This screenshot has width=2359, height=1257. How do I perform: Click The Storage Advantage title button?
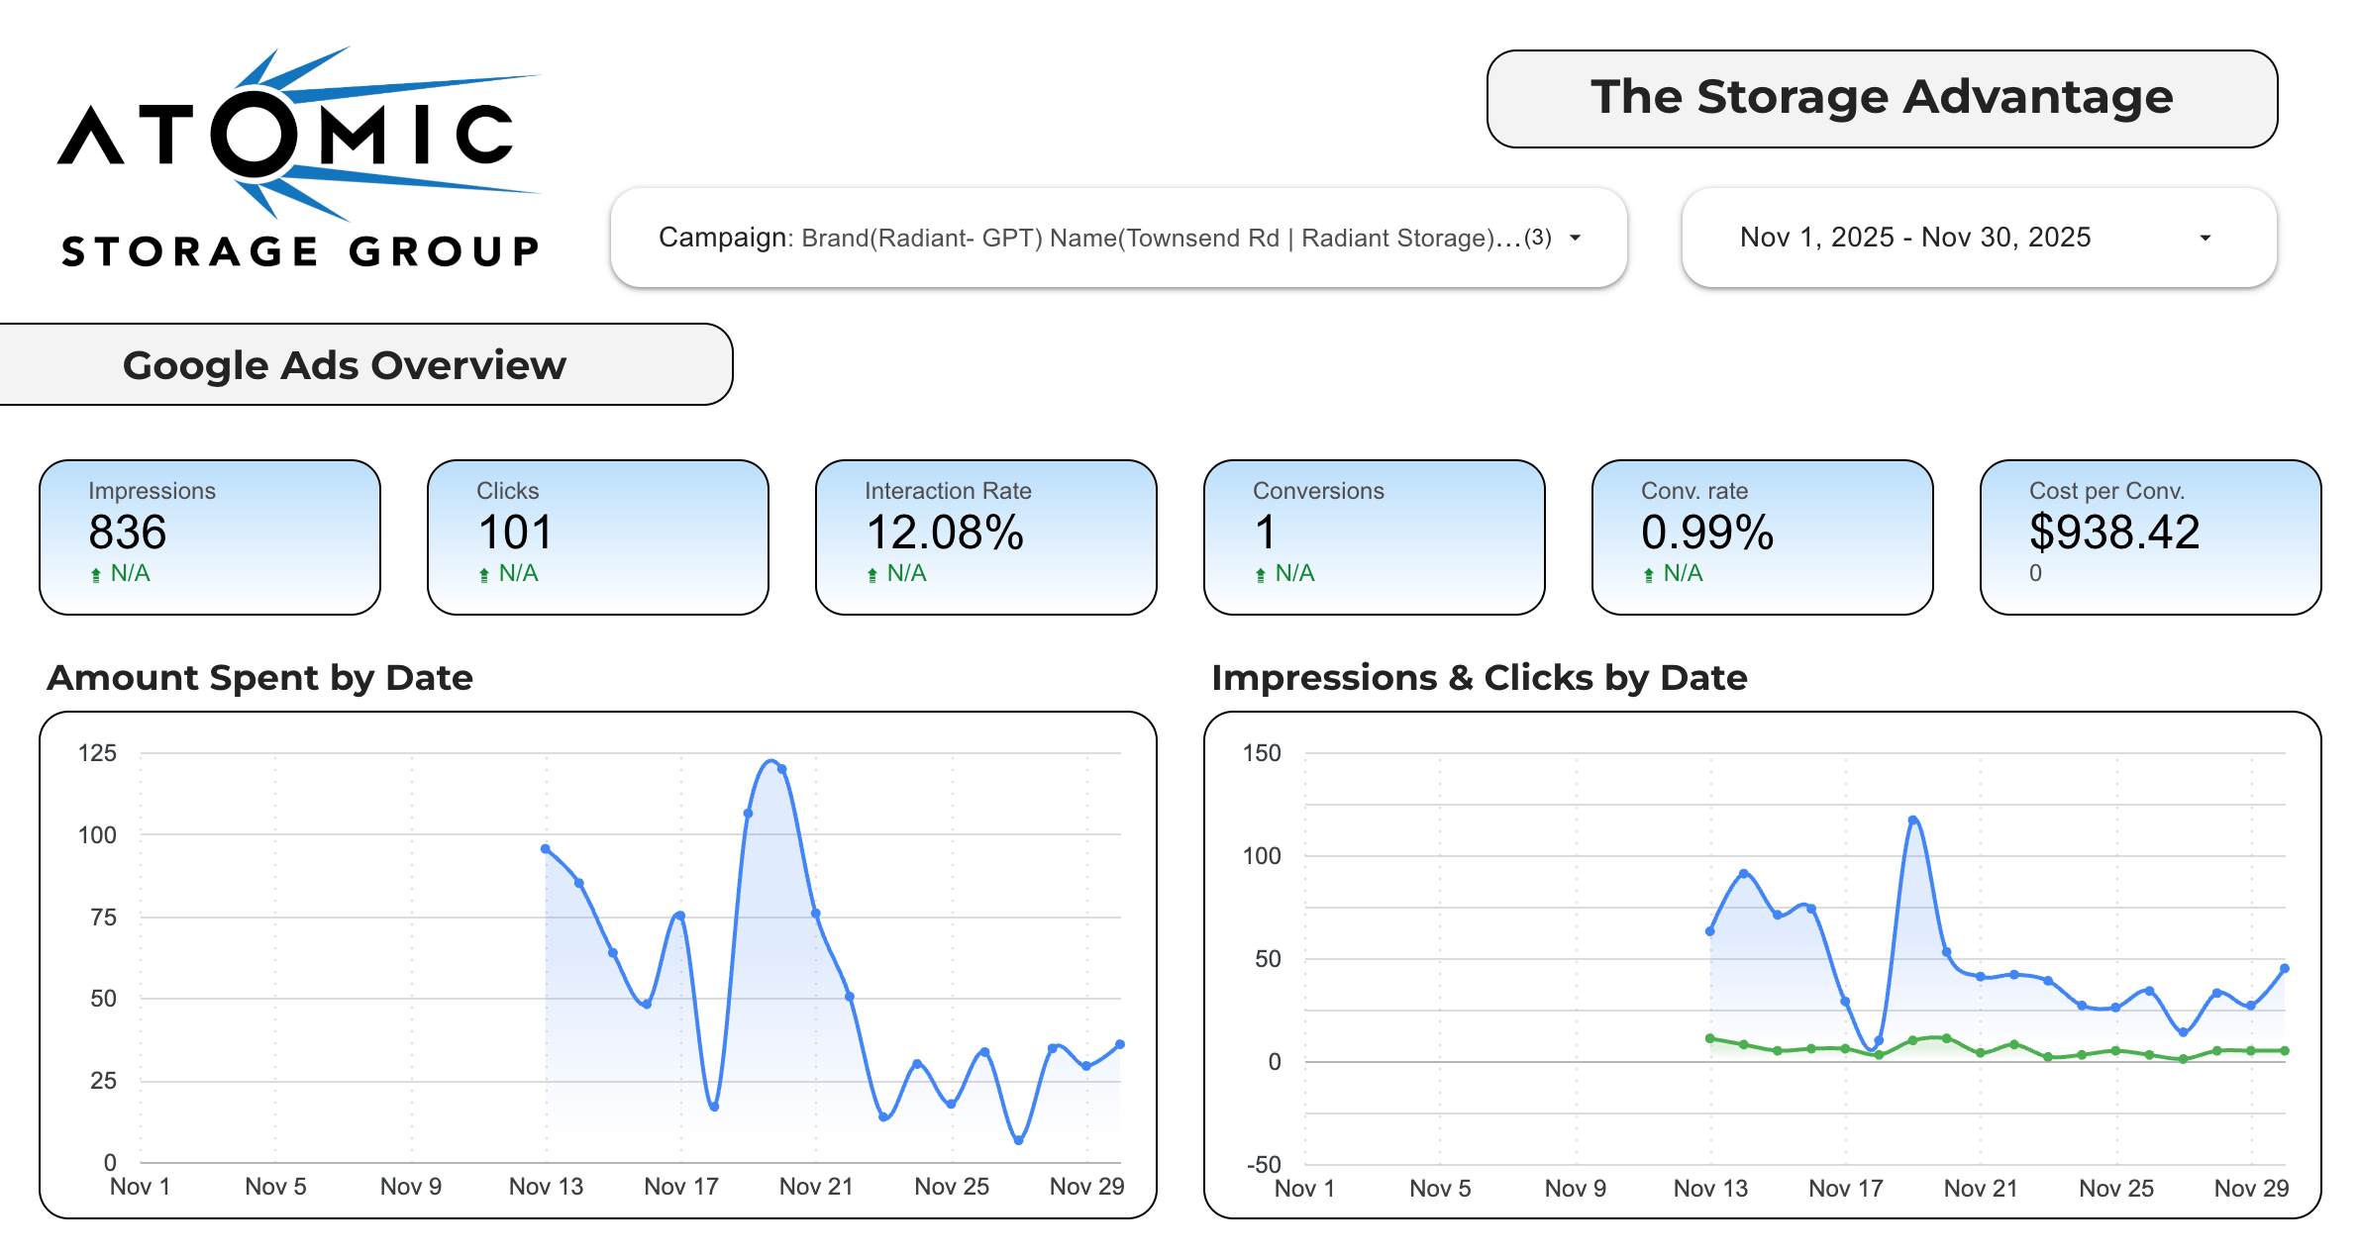[x=1881, y=99]
